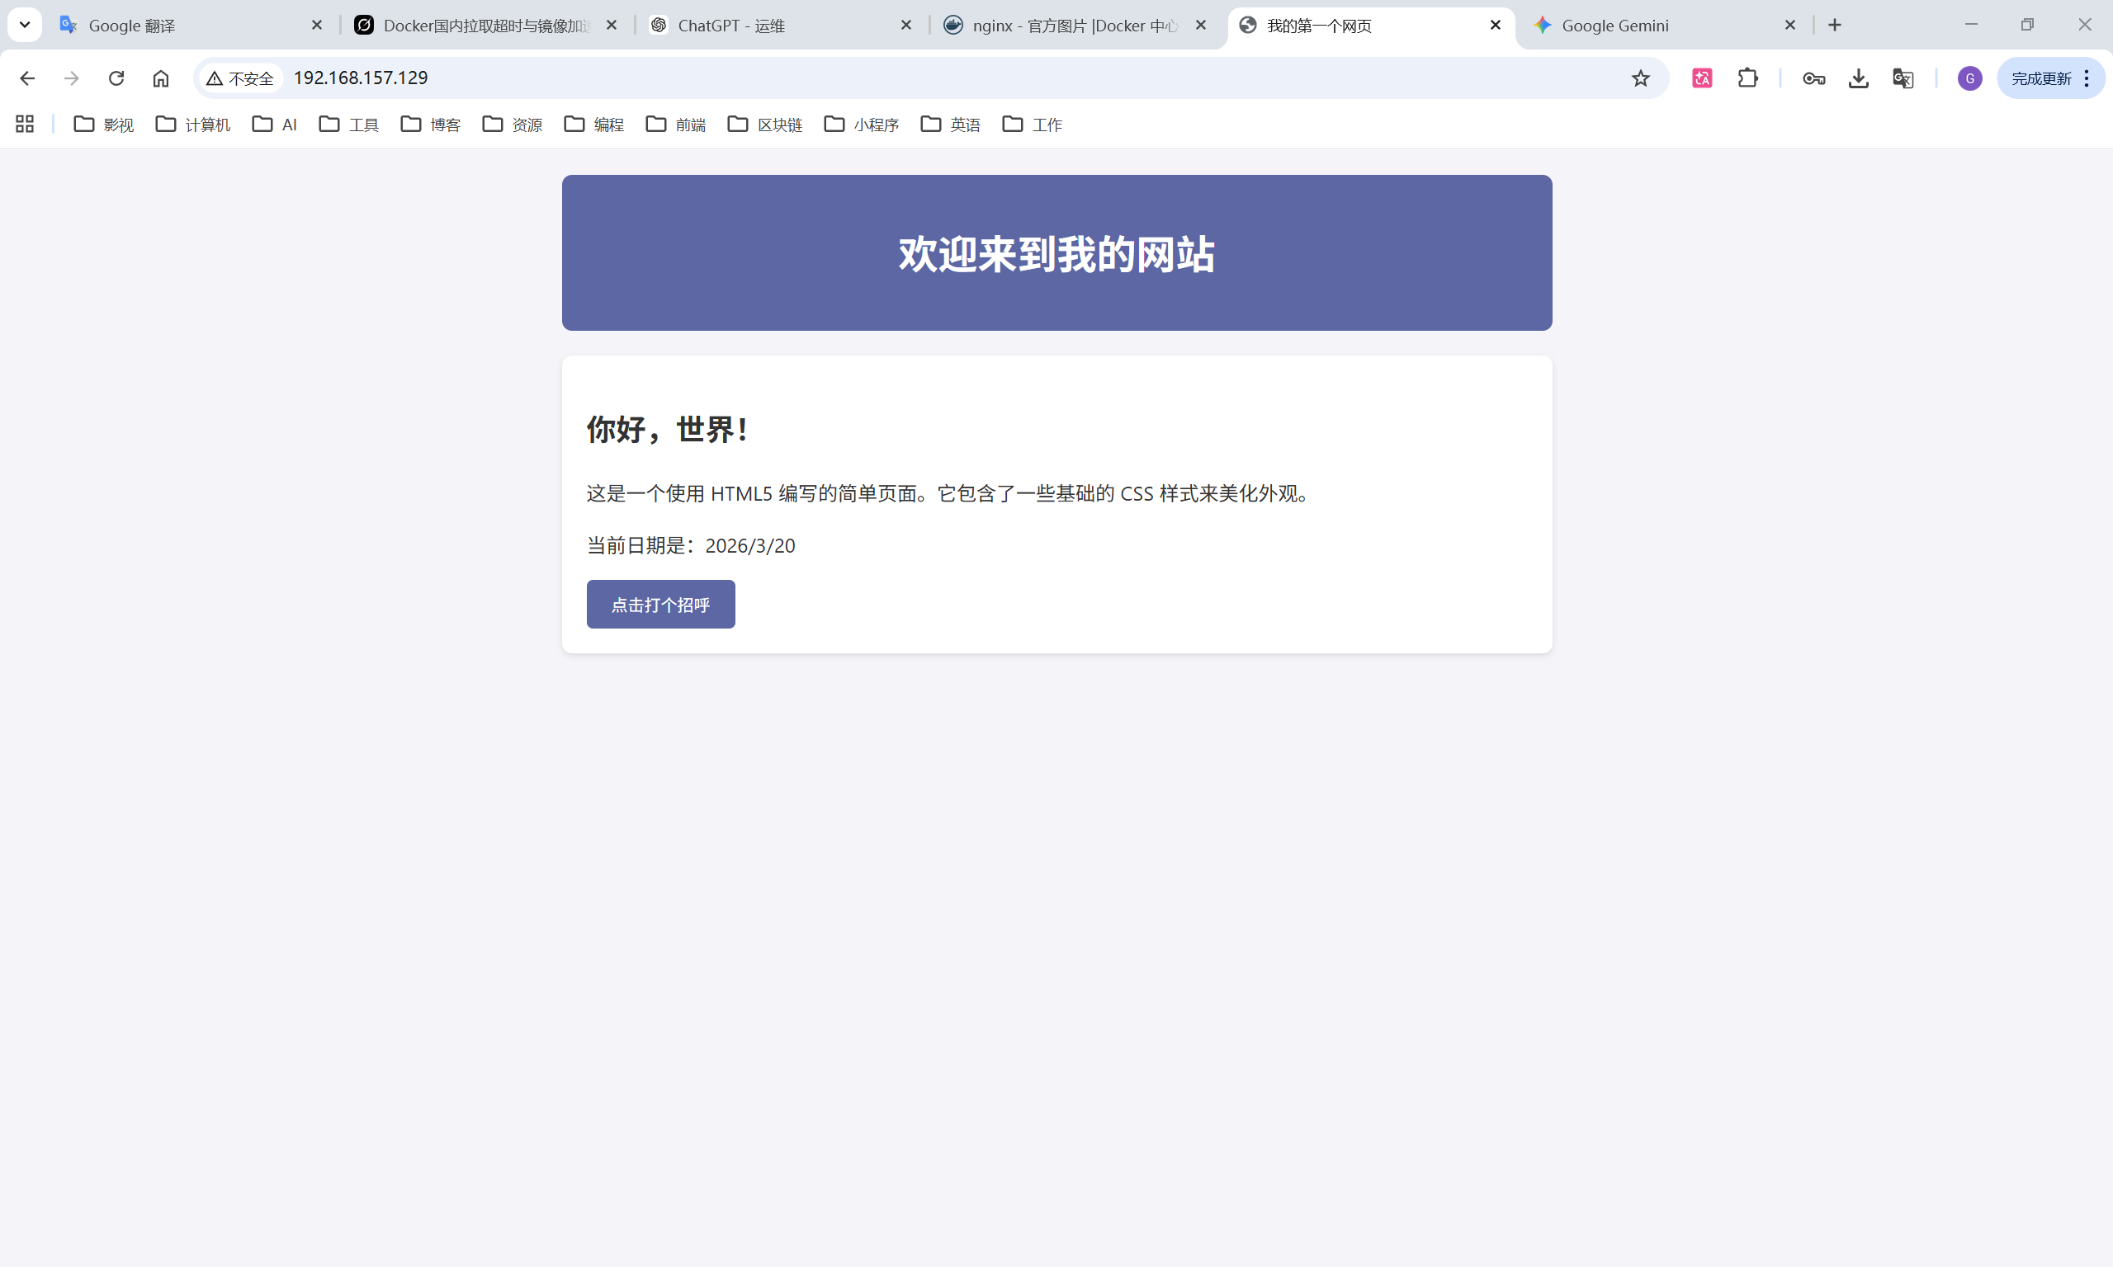
Task: Close the ChatGPT - 运维 tab
Action: [x=906, y=26]
